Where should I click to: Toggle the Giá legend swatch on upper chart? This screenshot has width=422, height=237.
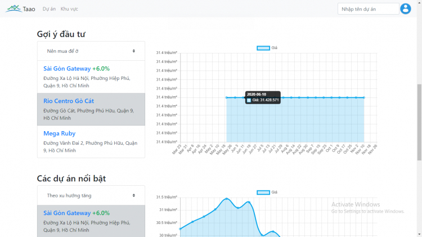click(x=263, y=48)
